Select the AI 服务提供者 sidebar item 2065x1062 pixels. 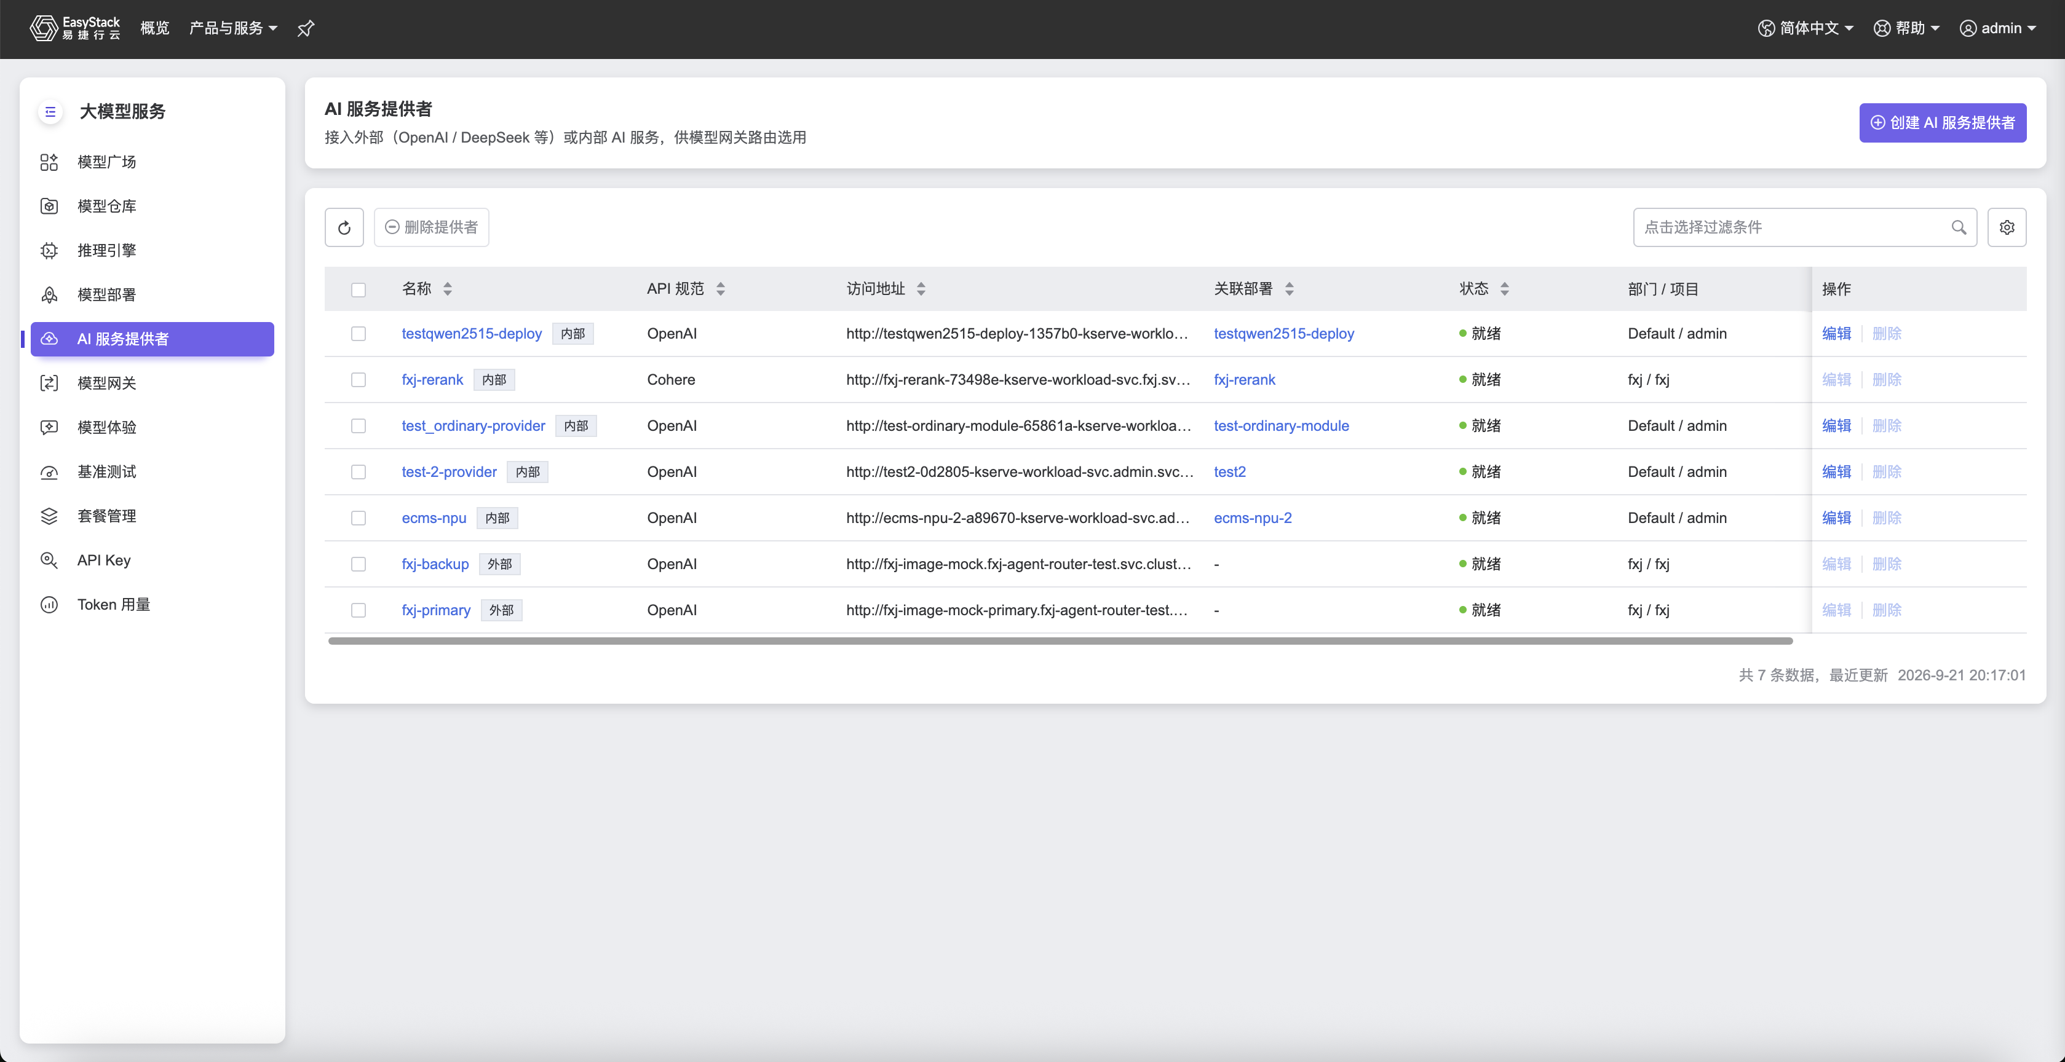(153, 339)
